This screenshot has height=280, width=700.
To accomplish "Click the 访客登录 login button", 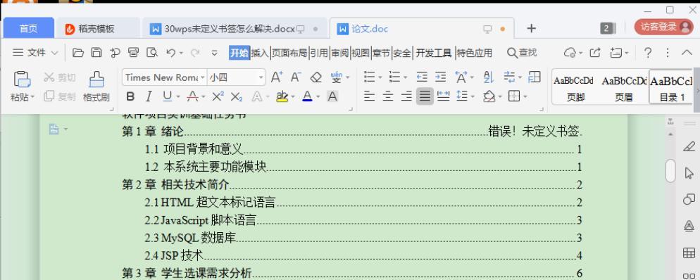I will (x=664, y=27).
